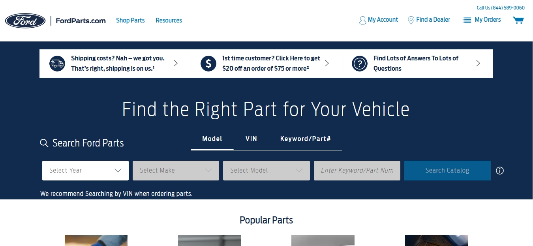
Task: Open the My Orders link
Action: pyautogui.click(x=488, y=20)
